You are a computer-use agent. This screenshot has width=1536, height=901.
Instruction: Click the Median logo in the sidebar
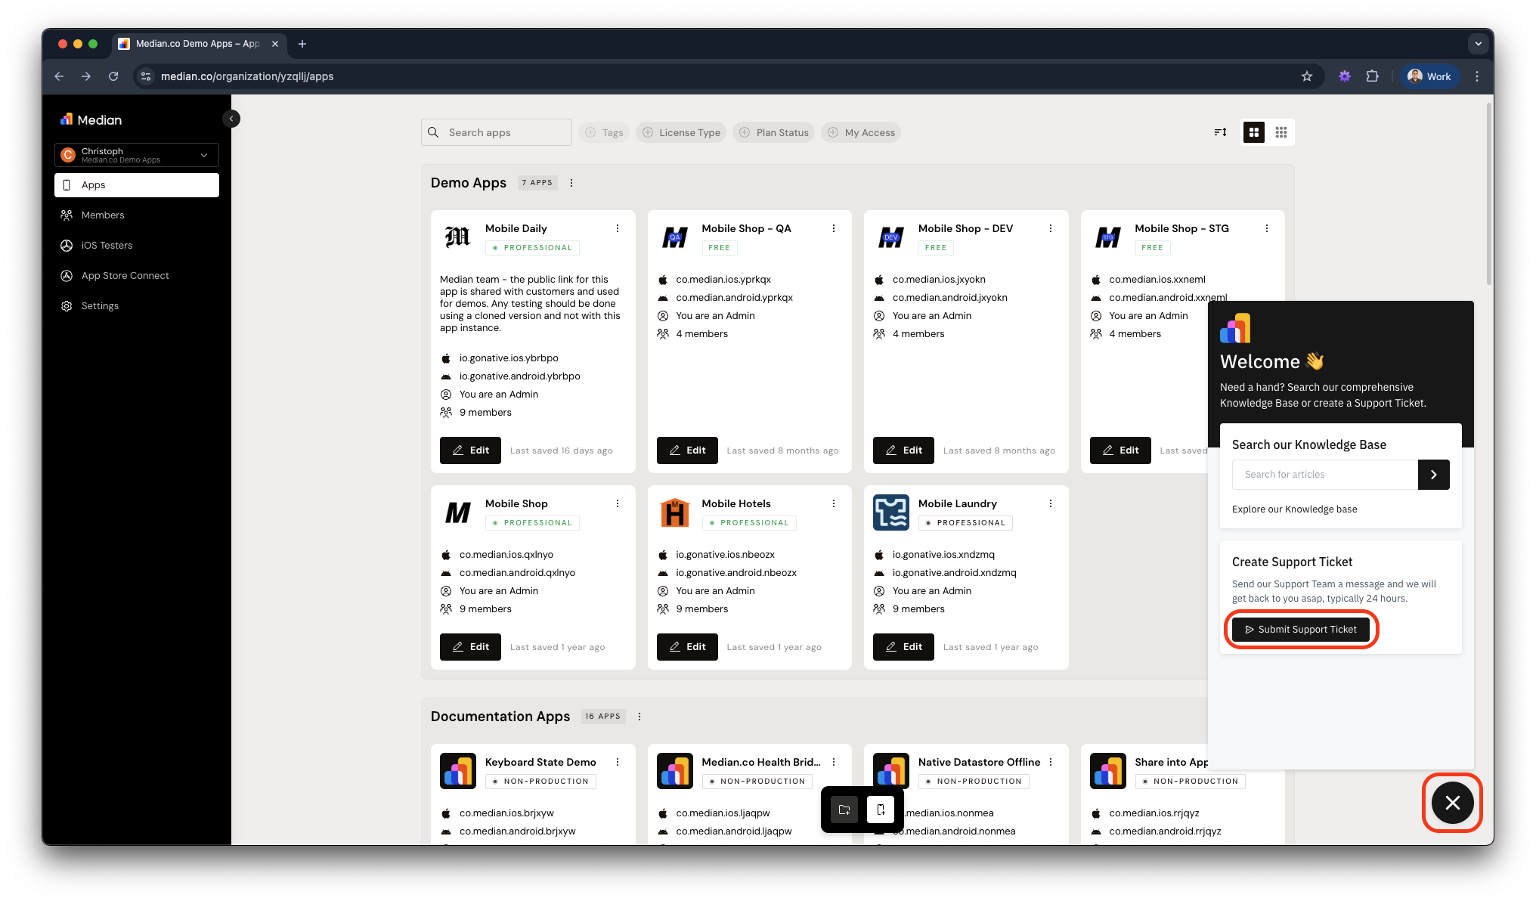tap(91, 119)
